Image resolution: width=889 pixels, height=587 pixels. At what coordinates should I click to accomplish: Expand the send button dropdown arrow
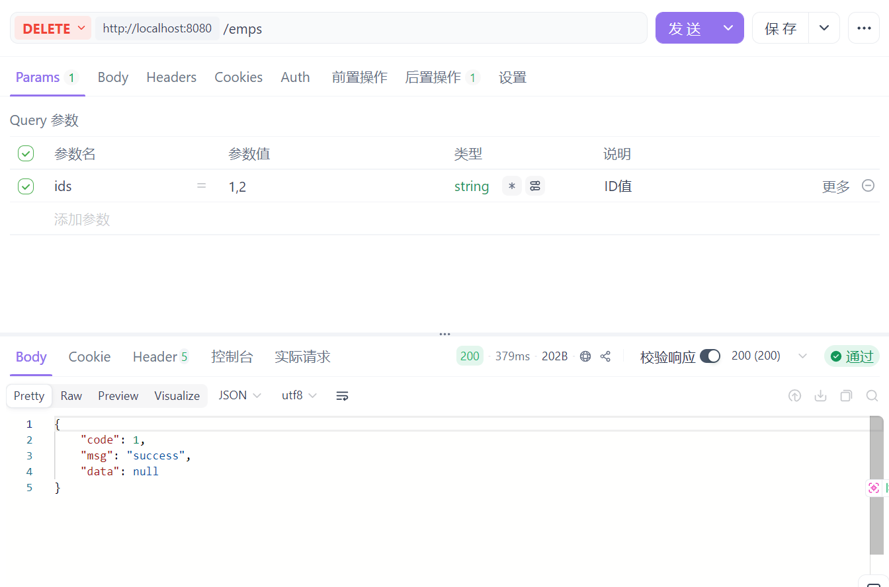point(728,28)
